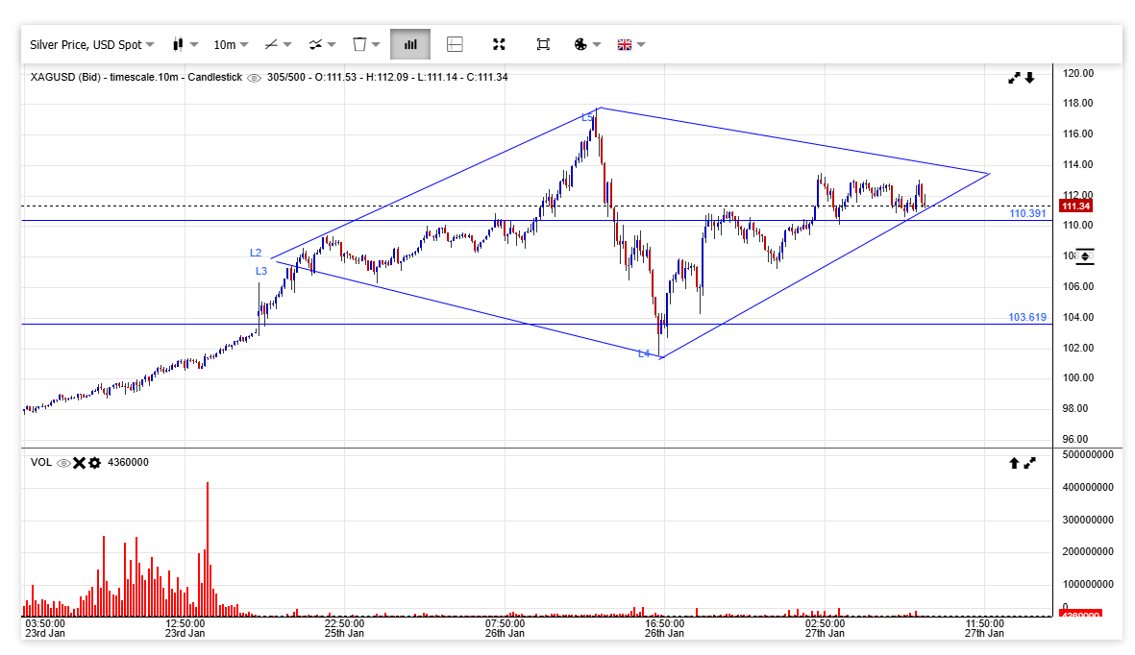The width and height of the screenshot is (1135, 655).
Task: Open the Silver Price, USD Spot instrument dropdown
Action: coord(91,44)
